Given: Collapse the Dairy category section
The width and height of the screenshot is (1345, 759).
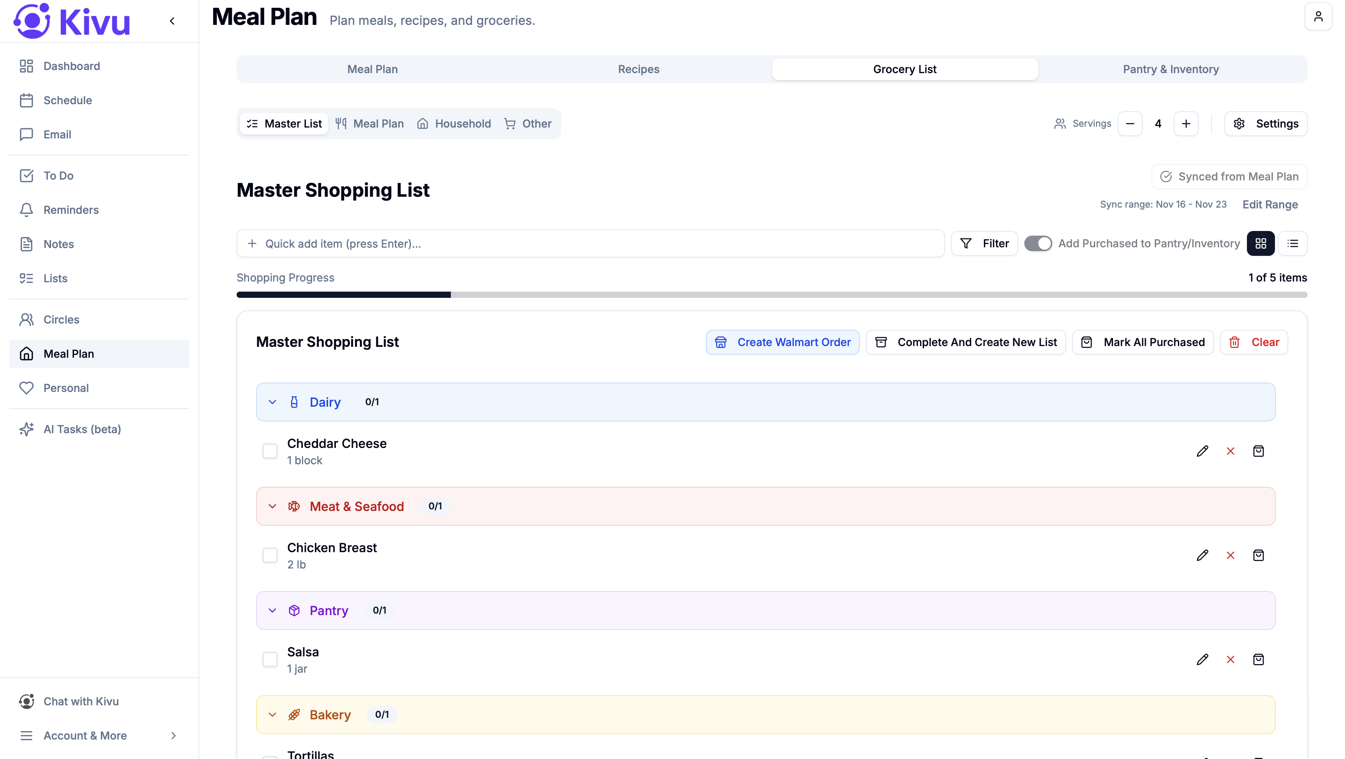Looking at the screenshot, I should point(272,402).
